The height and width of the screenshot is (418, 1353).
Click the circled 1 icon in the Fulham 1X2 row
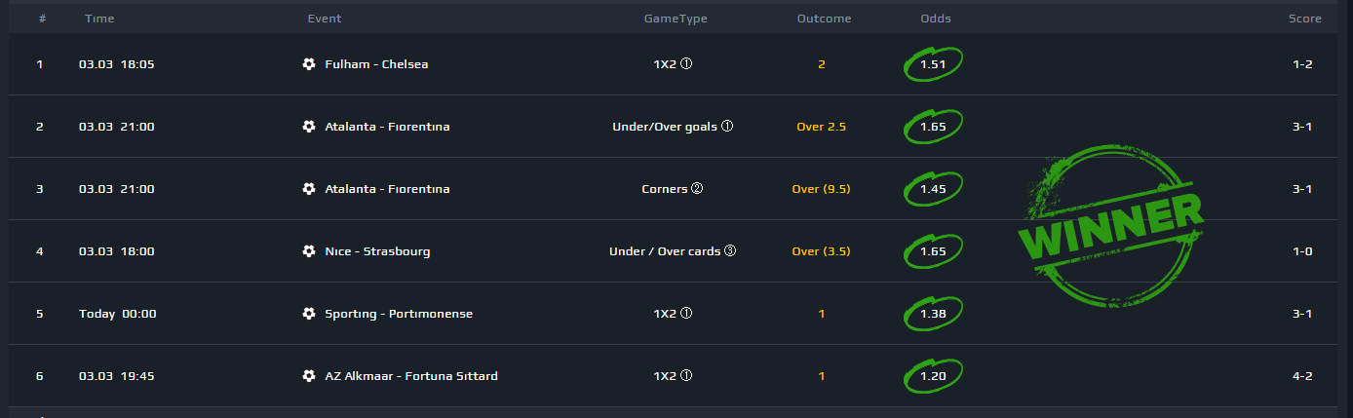686,64
